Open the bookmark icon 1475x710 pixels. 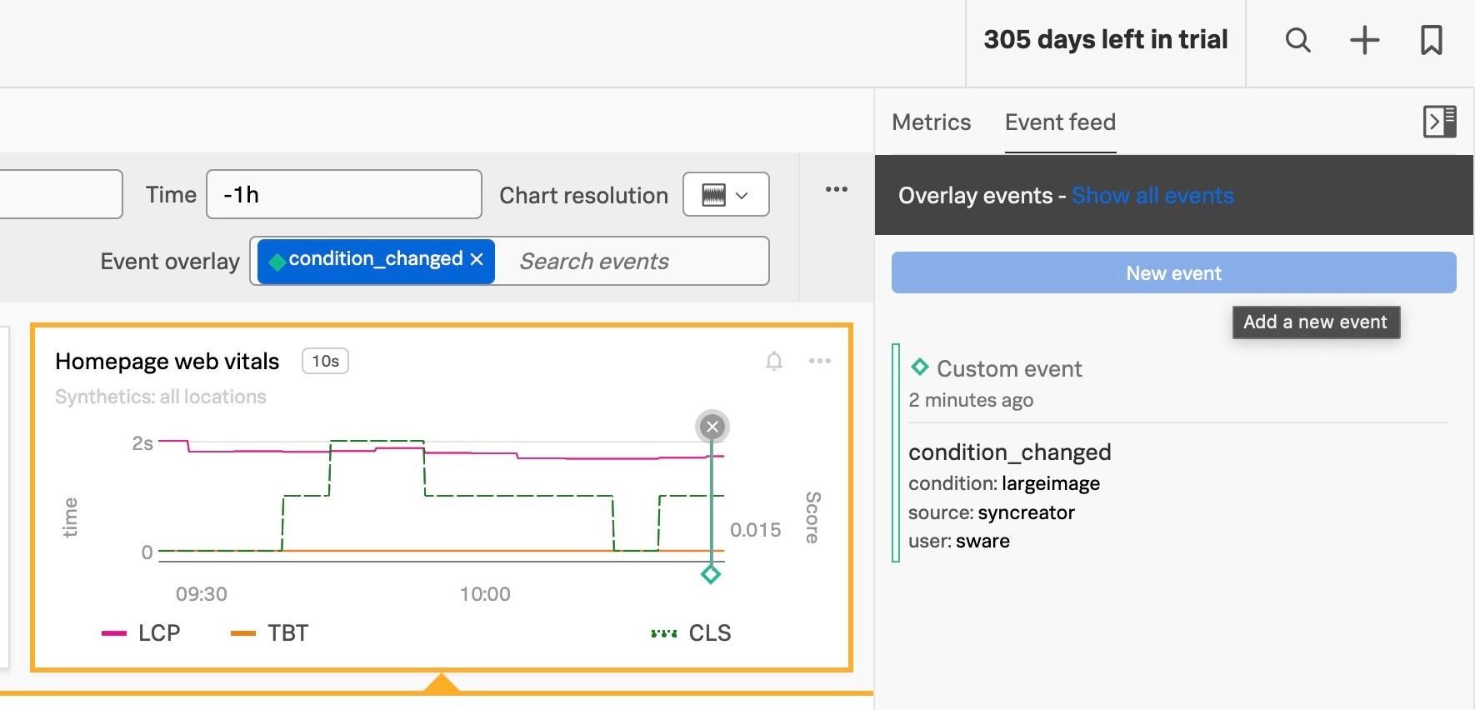tap(1431, 40)
